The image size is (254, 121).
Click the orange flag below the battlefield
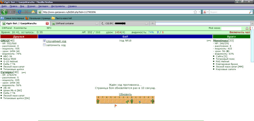(x=116, y=106)
